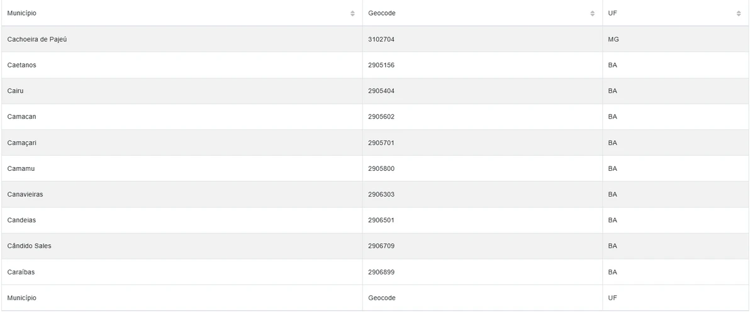
Task: Click the Candeias municipality cell
Action: point(22,220)
